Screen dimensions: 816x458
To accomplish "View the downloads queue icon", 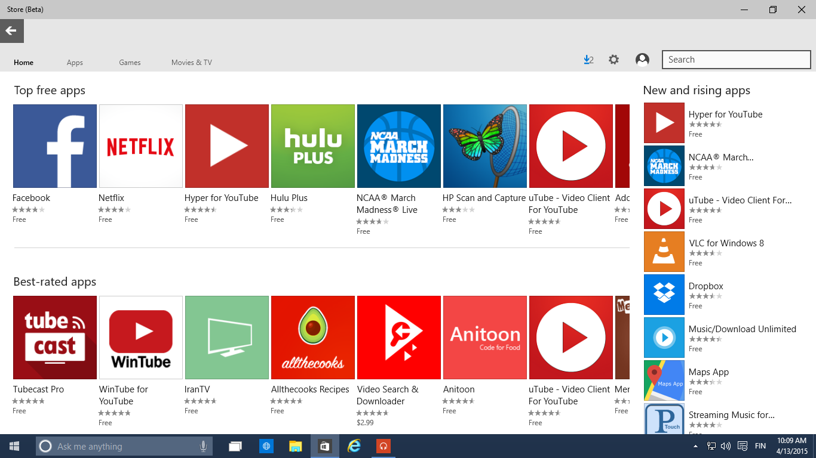I will pos(588,60).
